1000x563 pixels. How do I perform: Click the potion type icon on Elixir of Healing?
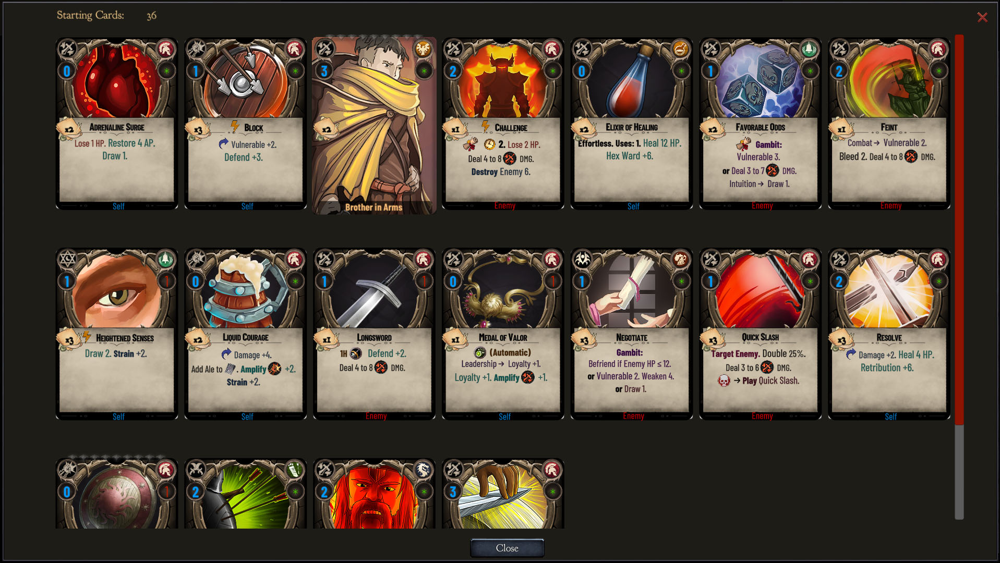point(680,49)
